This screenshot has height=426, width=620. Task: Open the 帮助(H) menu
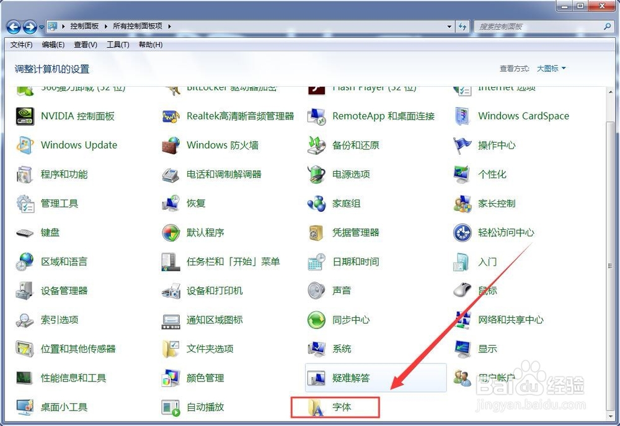tap(151, 45)
